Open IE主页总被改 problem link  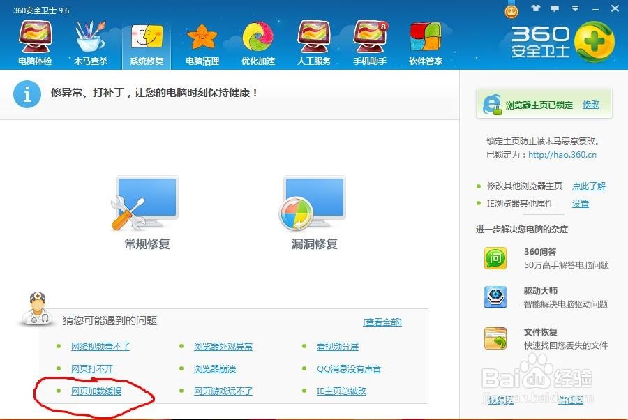[341, 391]
